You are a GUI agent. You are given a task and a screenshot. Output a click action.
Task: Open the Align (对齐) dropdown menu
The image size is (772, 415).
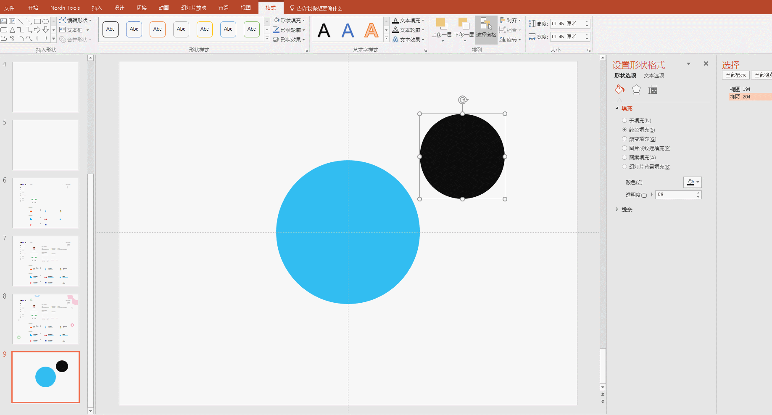511,20
